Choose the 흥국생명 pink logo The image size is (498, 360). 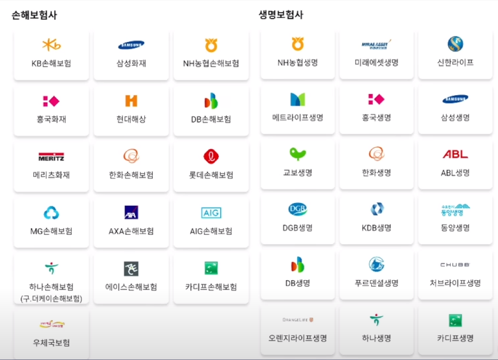376,99
